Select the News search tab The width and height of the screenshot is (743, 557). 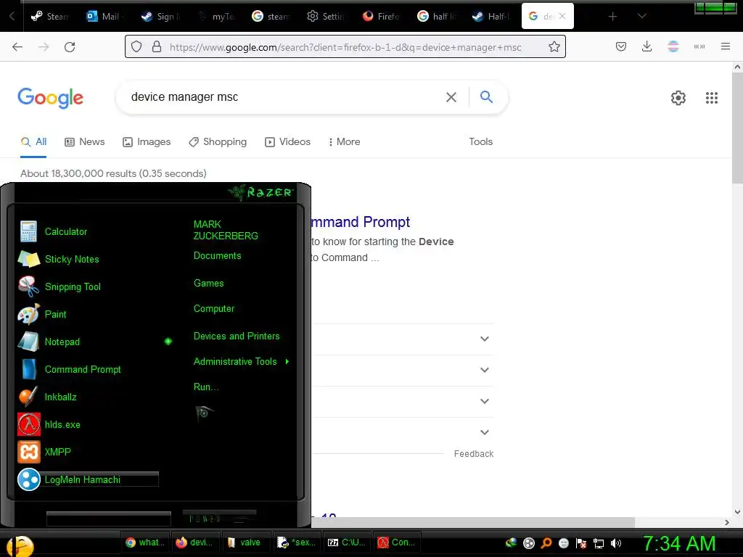click(85, 141)
